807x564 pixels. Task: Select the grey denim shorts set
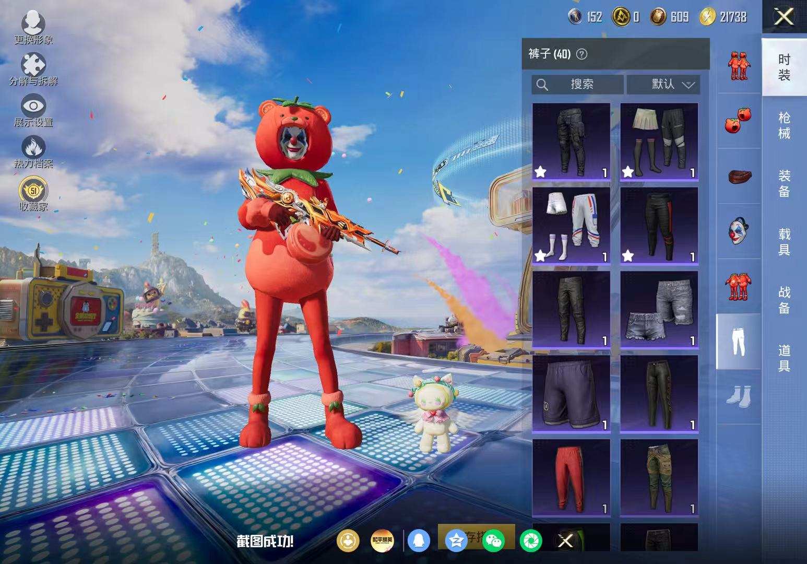[x=659, y=310]
